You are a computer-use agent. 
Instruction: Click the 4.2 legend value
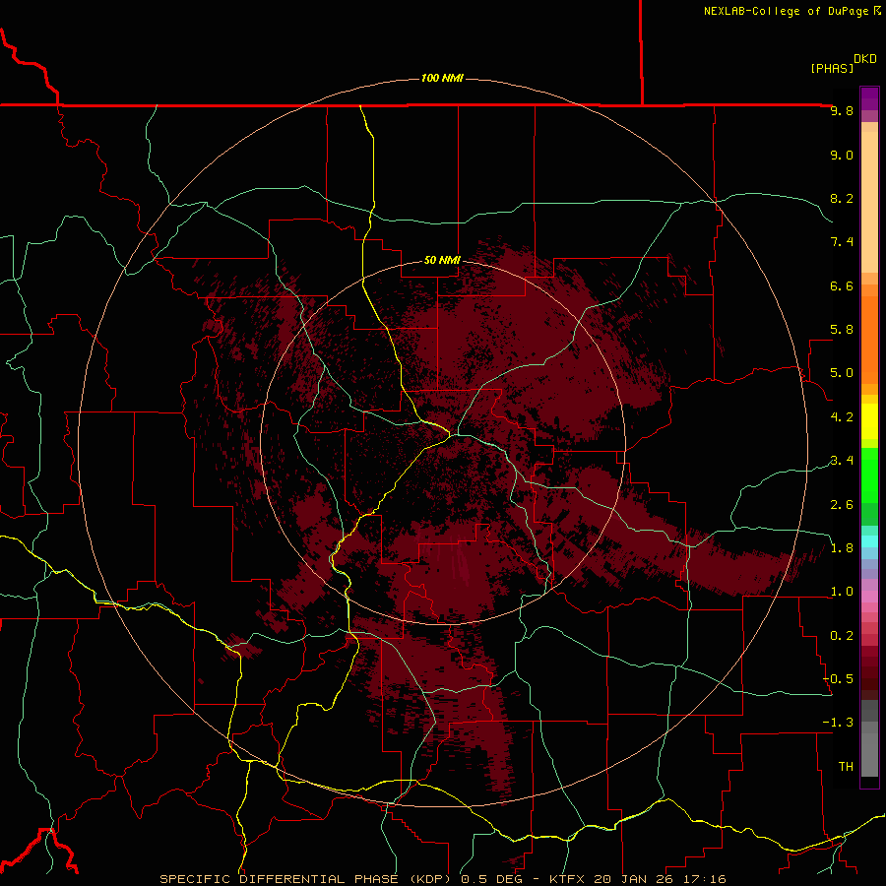click(842, 417)
